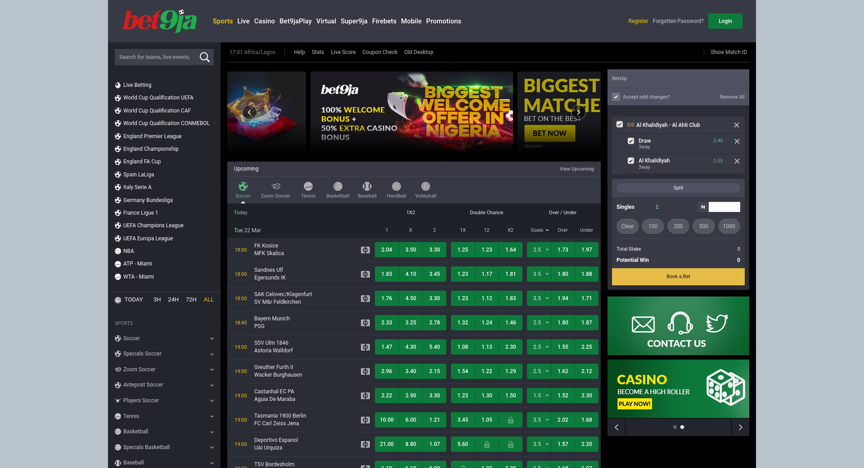Open stats icon for Bayern Munich match
864x468 pixels.
coord(365,323)
